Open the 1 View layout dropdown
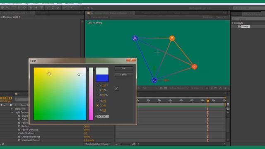This screenshot has height=149, width=265. [x=198, y=88]
